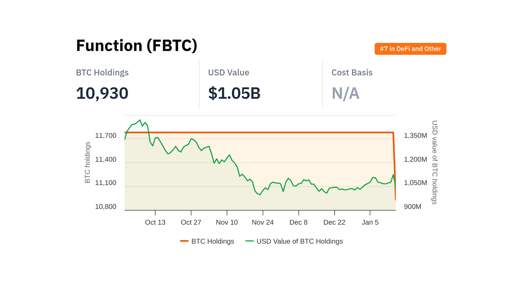
Task: Click the Jan 5 x-axis tick label
Action: click(x=370, y=222)
